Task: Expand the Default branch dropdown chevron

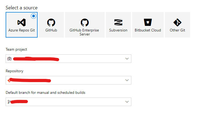Action: click(127, 102)
